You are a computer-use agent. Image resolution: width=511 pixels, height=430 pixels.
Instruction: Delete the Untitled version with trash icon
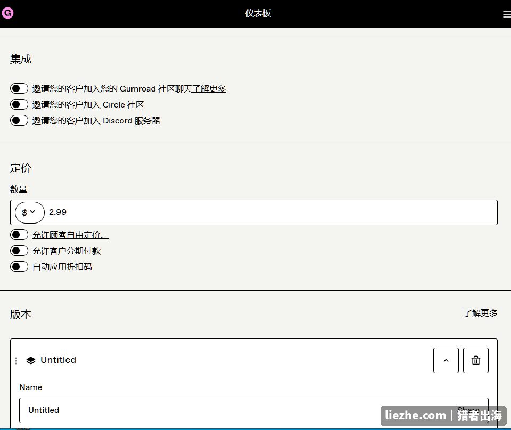[475, 360]
